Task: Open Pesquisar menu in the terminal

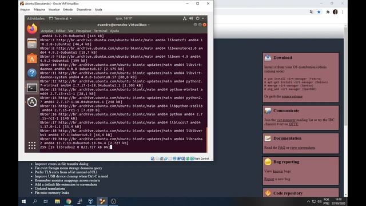Action: (83, 31)
